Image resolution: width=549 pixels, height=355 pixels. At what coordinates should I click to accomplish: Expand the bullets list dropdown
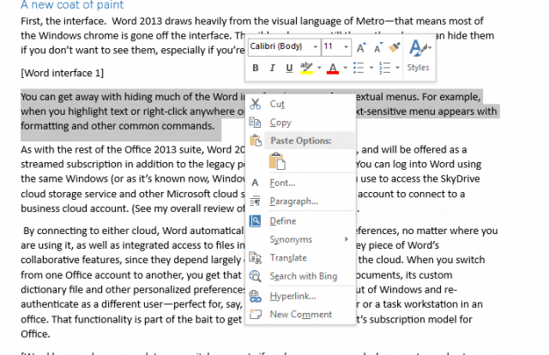pos(371,68)
